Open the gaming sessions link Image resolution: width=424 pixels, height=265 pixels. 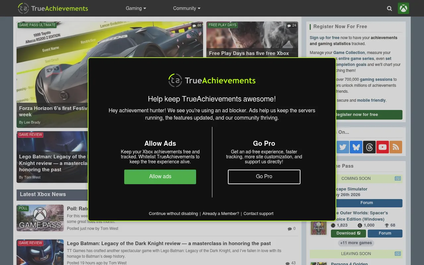click(376, 79)
